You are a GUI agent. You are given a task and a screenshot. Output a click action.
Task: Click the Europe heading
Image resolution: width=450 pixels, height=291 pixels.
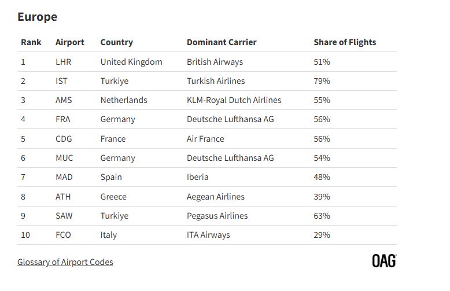pos(38,17)
